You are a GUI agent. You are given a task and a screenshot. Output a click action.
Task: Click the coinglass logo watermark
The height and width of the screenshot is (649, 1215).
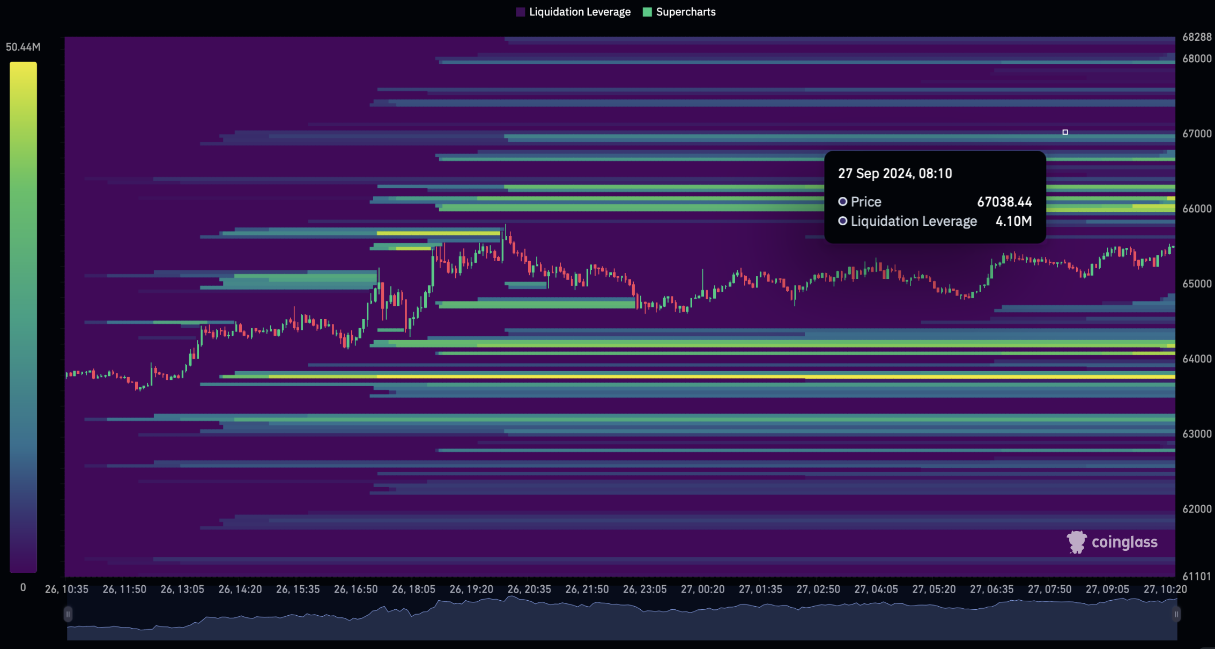pos(1076,542)
